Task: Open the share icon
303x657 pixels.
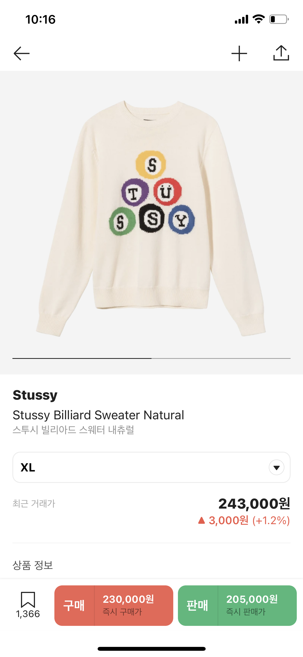Action: 281,53
